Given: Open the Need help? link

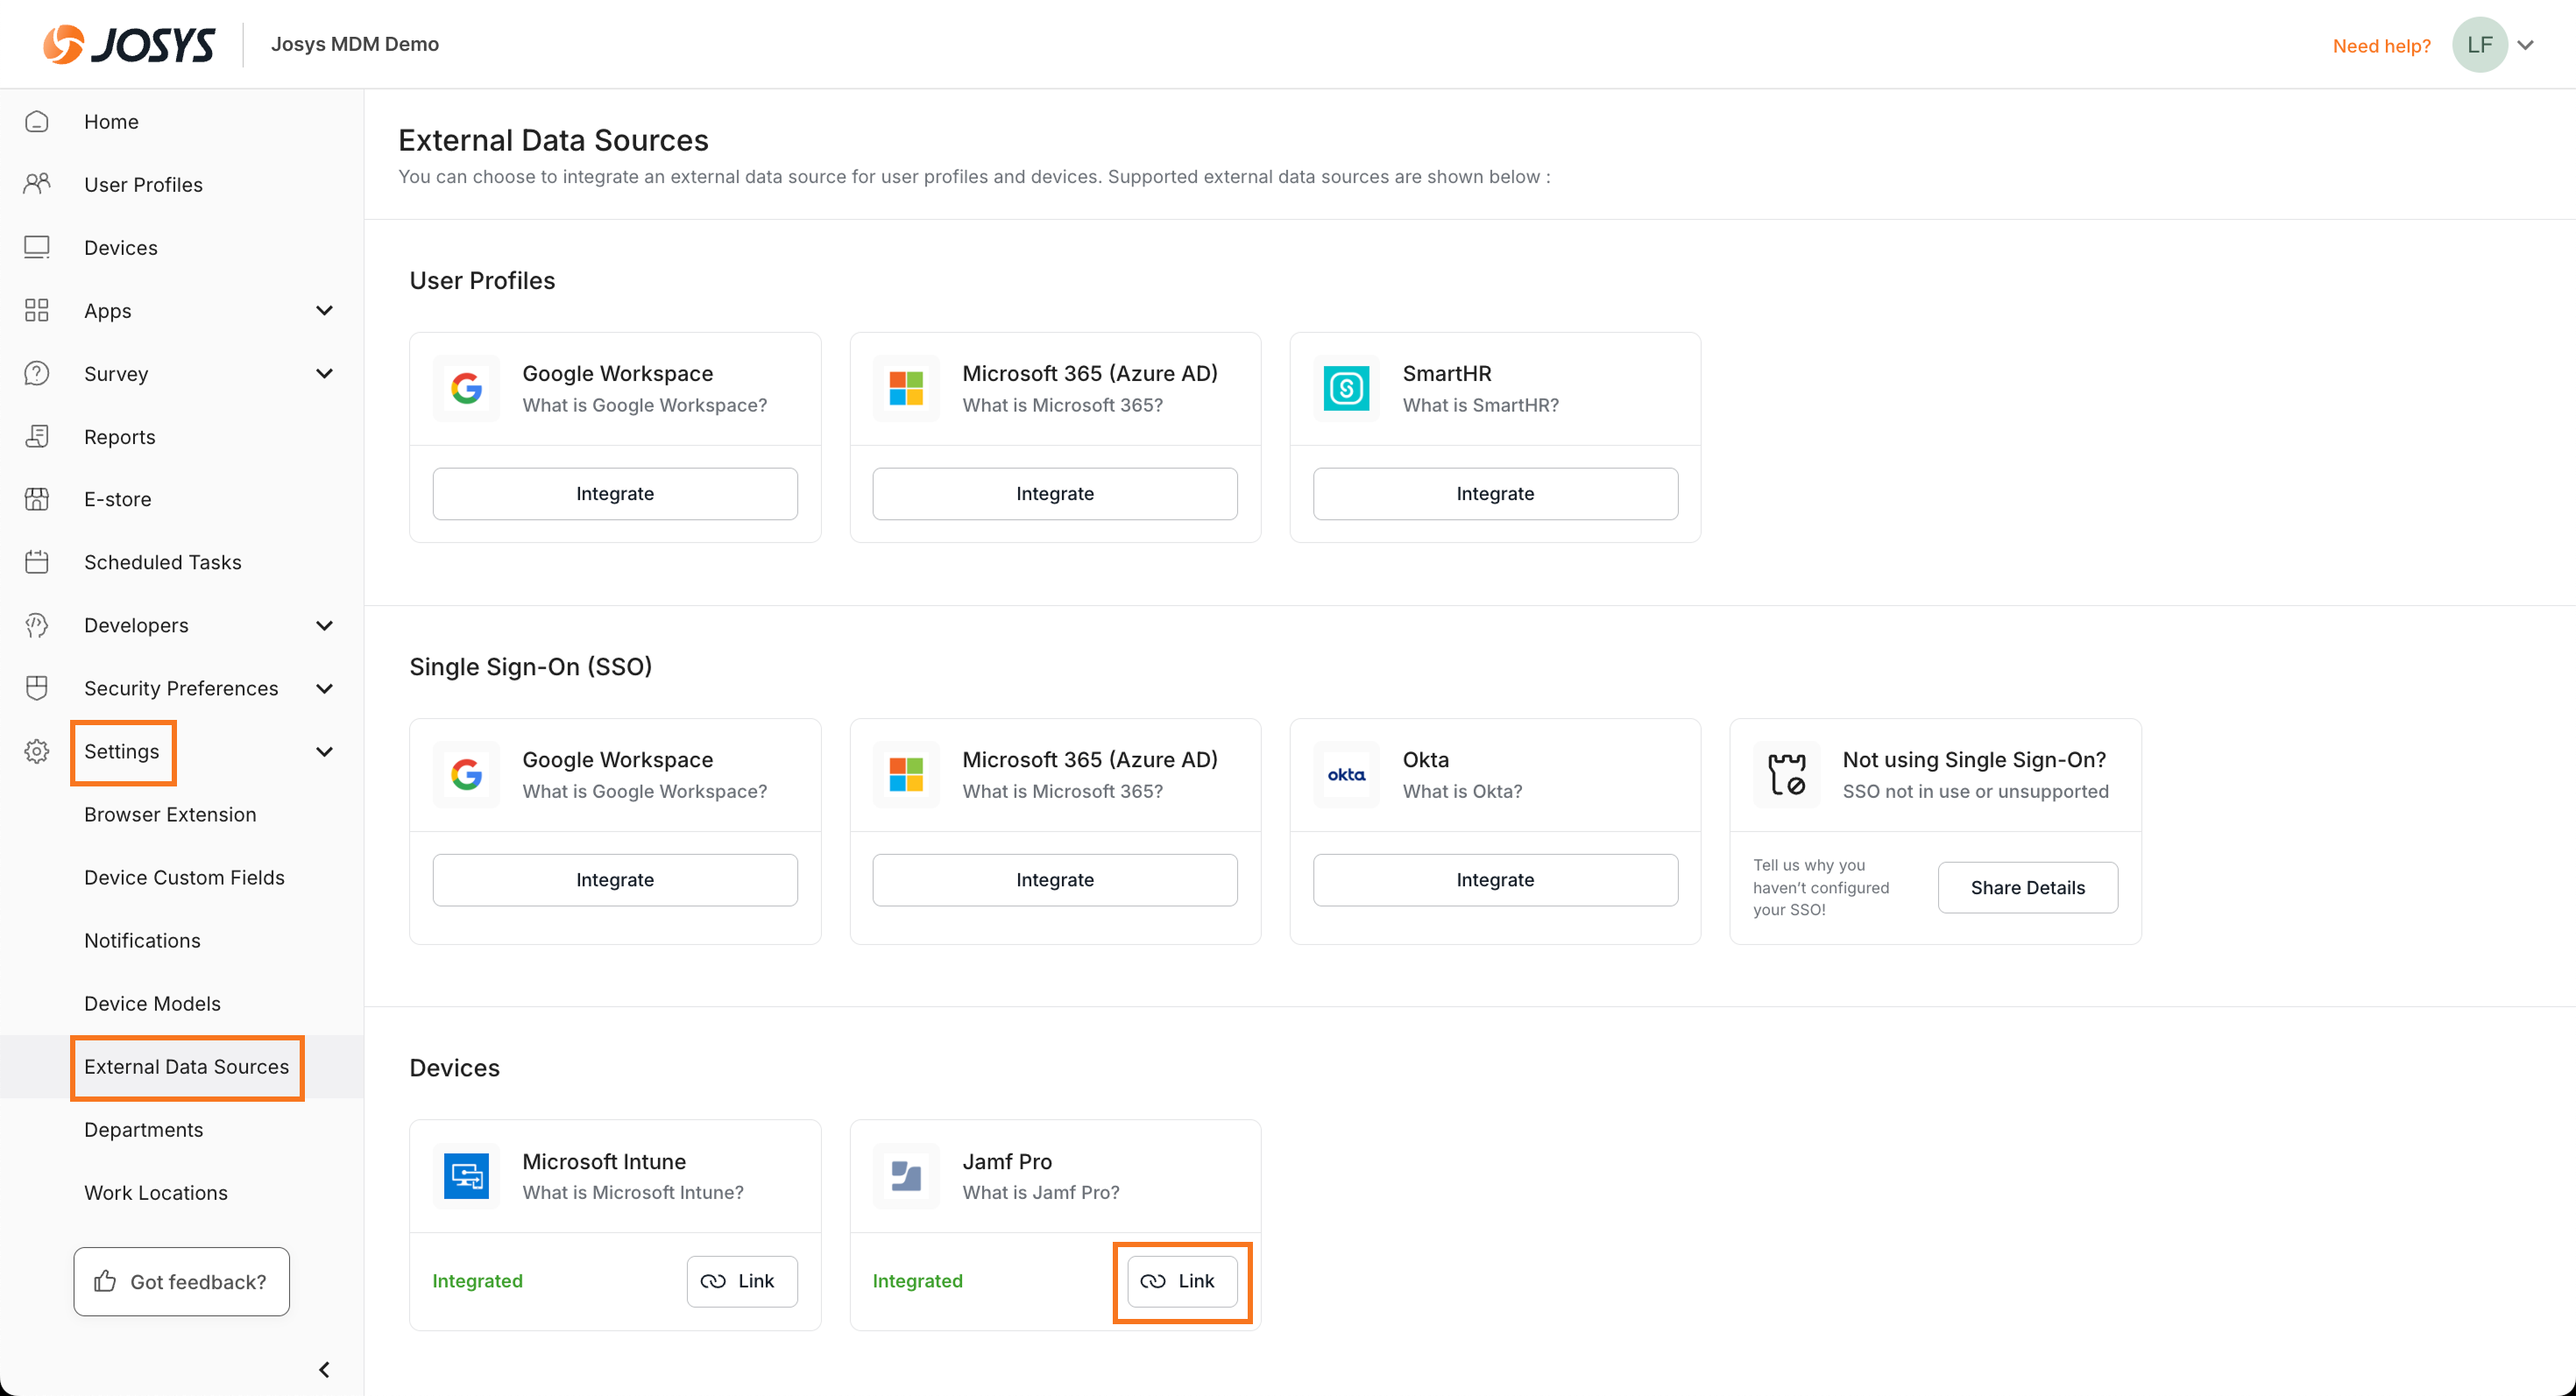Looking at the screenshot, I should tap(2381, 46).
